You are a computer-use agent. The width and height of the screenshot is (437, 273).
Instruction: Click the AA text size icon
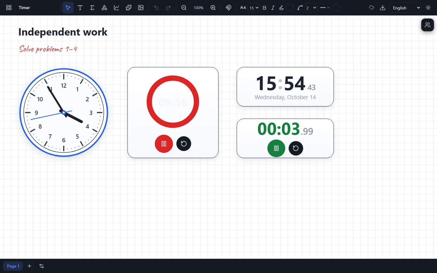tap(243, 8)
